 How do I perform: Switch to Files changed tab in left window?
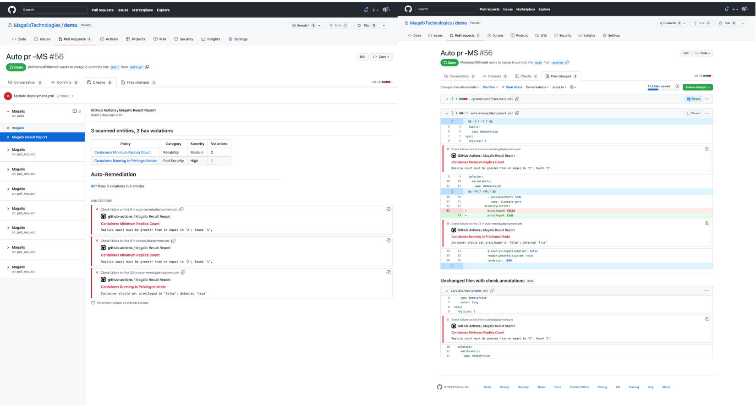138,82
